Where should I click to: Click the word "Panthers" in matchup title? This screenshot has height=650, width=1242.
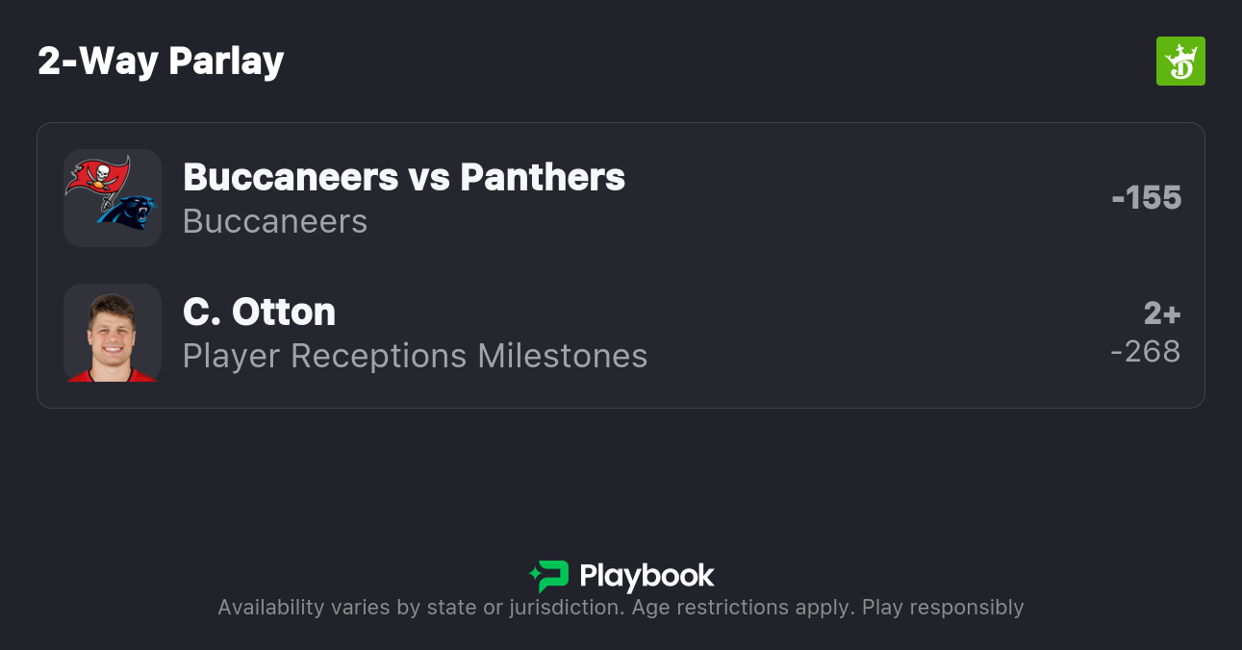point(543,177)
